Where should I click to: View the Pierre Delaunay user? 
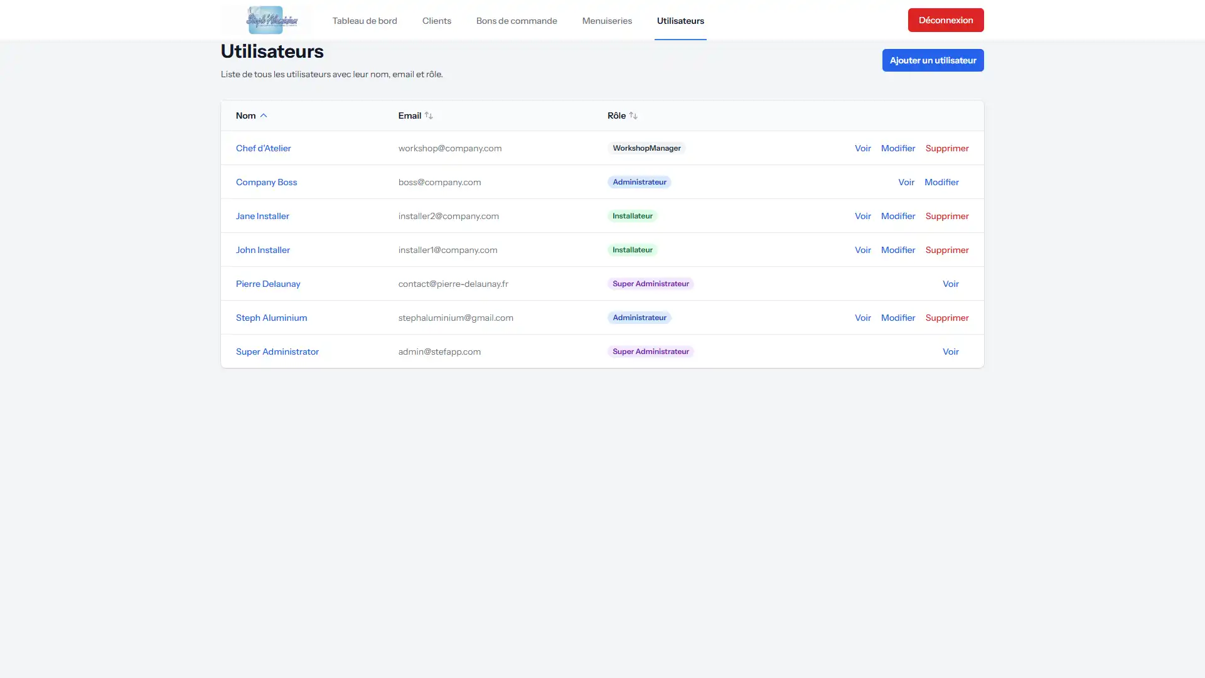(x=951, y=284)
